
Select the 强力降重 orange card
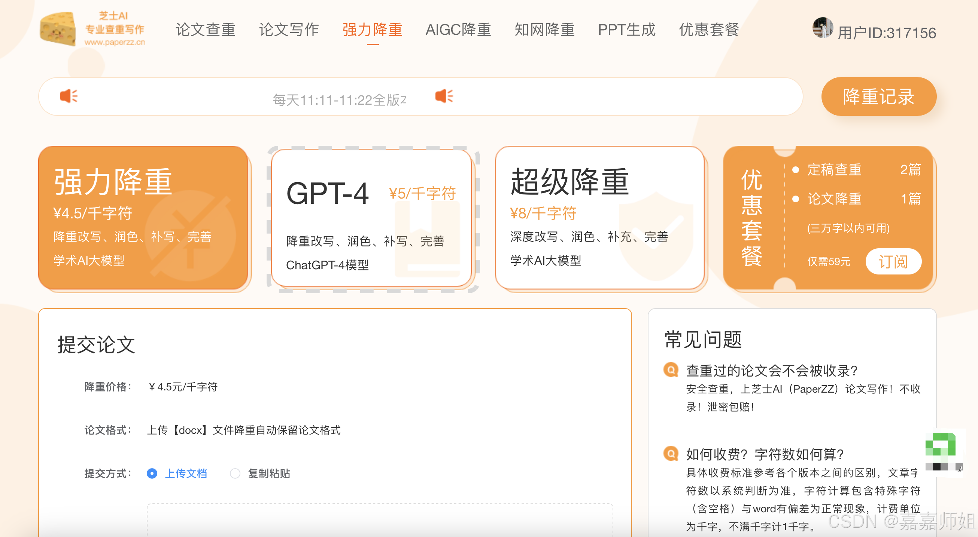[x=143, y=218]
